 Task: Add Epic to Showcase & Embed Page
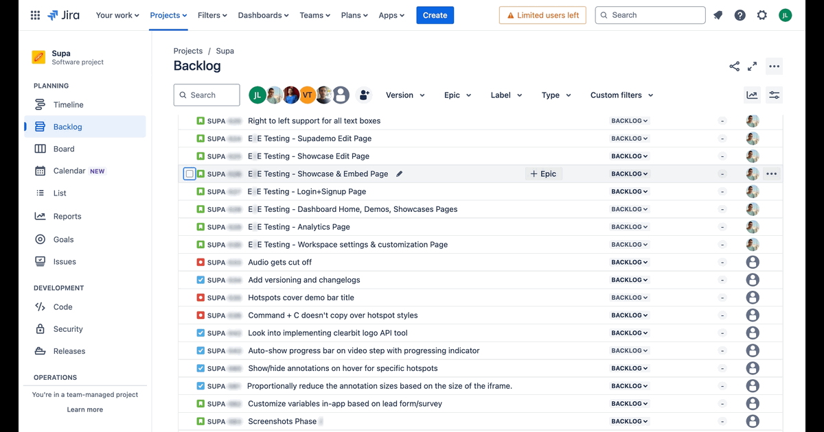(543, 174)
